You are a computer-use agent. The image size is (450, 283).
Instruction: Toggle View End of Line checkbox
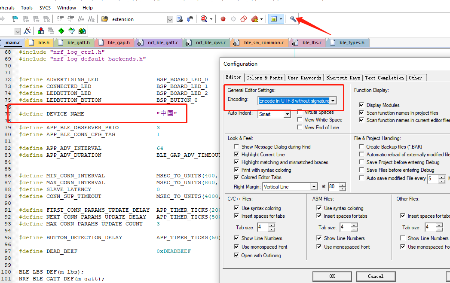[300, 127]
